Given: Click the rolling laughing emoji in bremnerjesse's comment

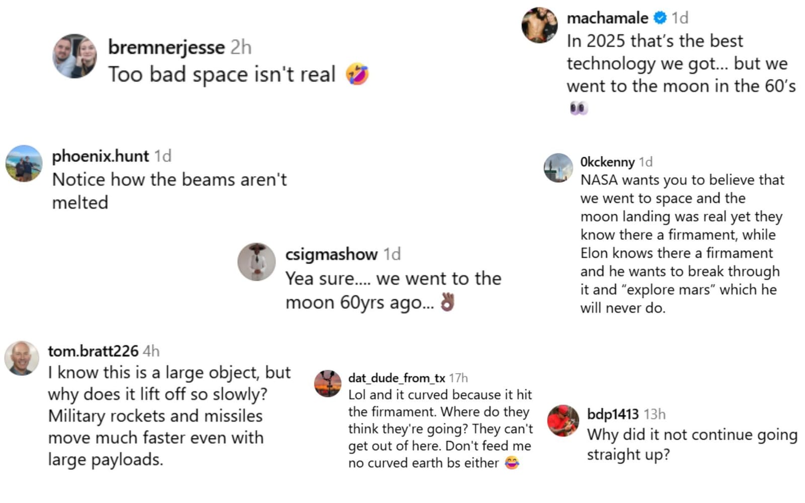Looking at the screenshot, I should pos(357,74).
